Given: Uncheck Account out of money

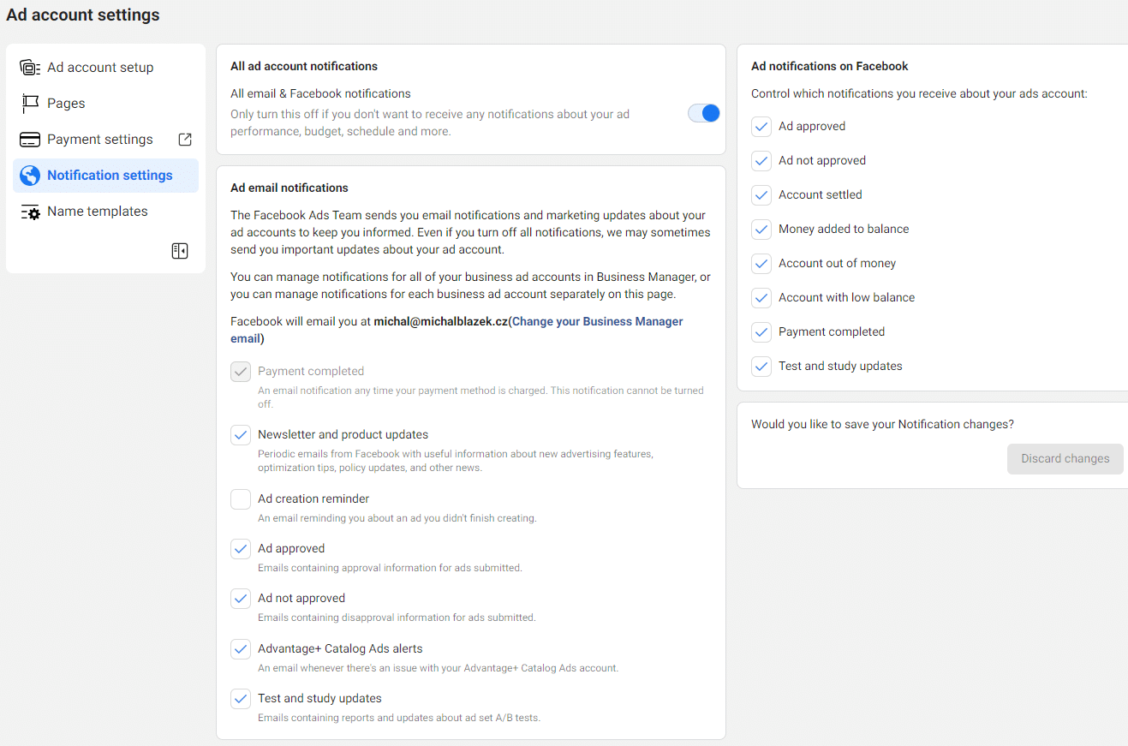Looking at the screenshot, I should tap(761, 263).
